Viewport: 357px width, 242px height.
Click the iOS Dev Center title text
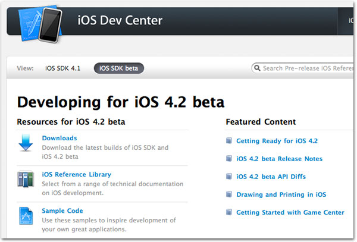(x=120, y=20)
